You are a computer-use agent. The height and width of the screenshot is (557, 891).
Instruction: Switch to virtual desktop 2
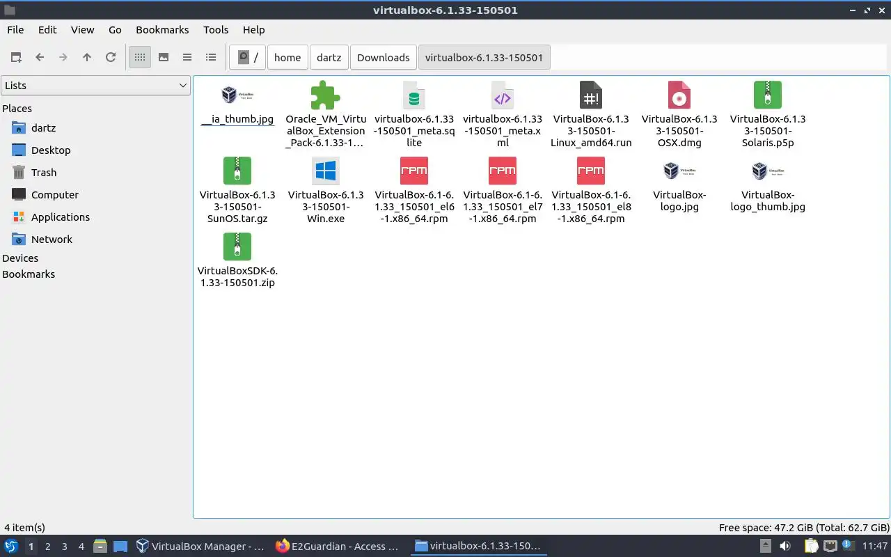pos(47,547)
